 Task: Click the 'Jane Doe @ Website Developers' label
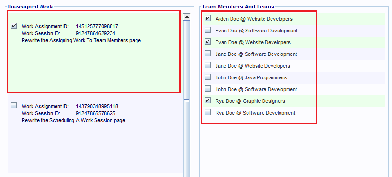tap(253, 66)
